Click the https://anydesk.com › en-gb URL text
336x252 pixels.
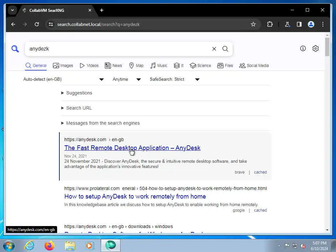94,139
